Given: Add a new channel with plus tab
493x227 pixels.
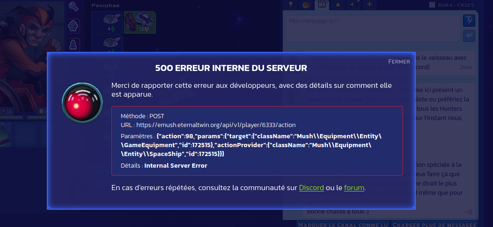Looking at the screenshot, I should [x=370, y=5].
